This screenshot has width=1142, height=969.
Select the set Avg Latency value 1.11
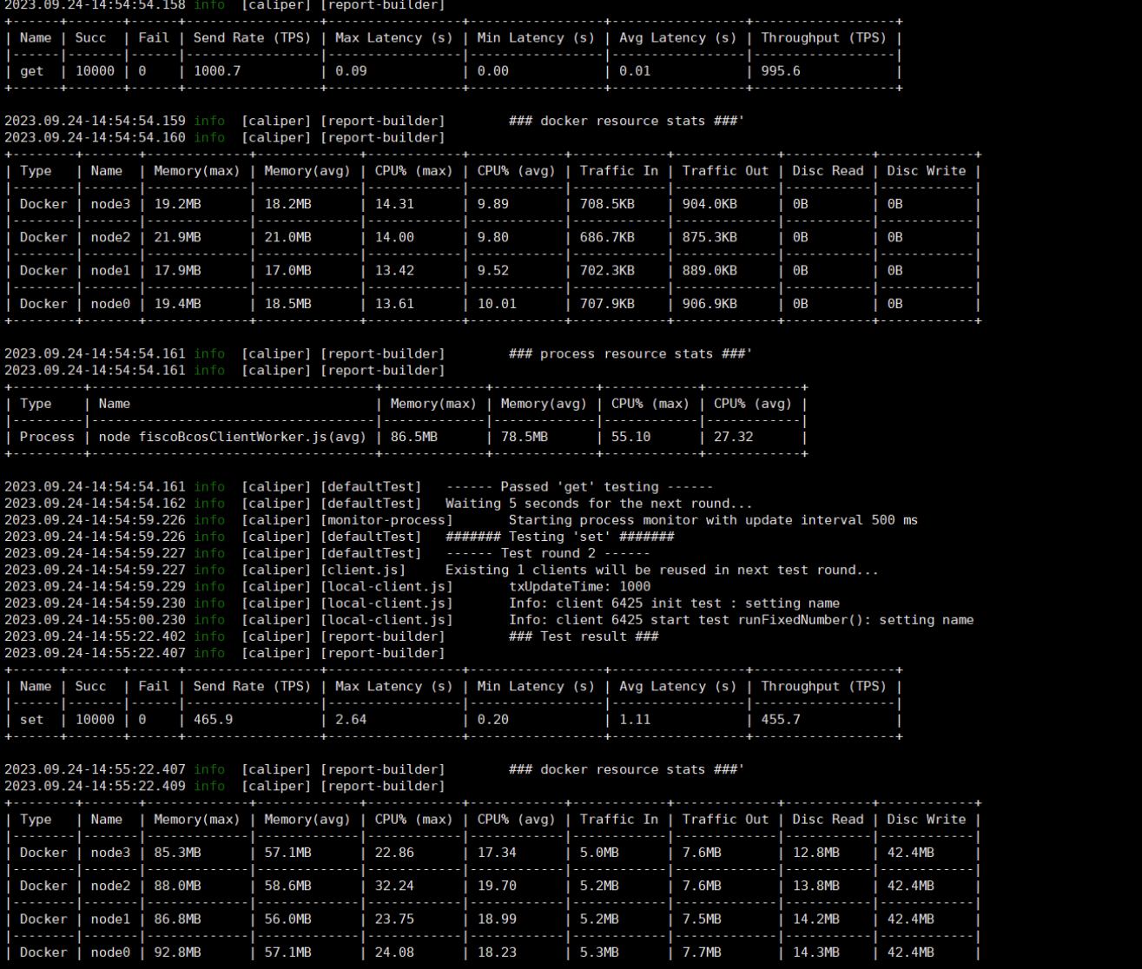(x=635, y=720)
